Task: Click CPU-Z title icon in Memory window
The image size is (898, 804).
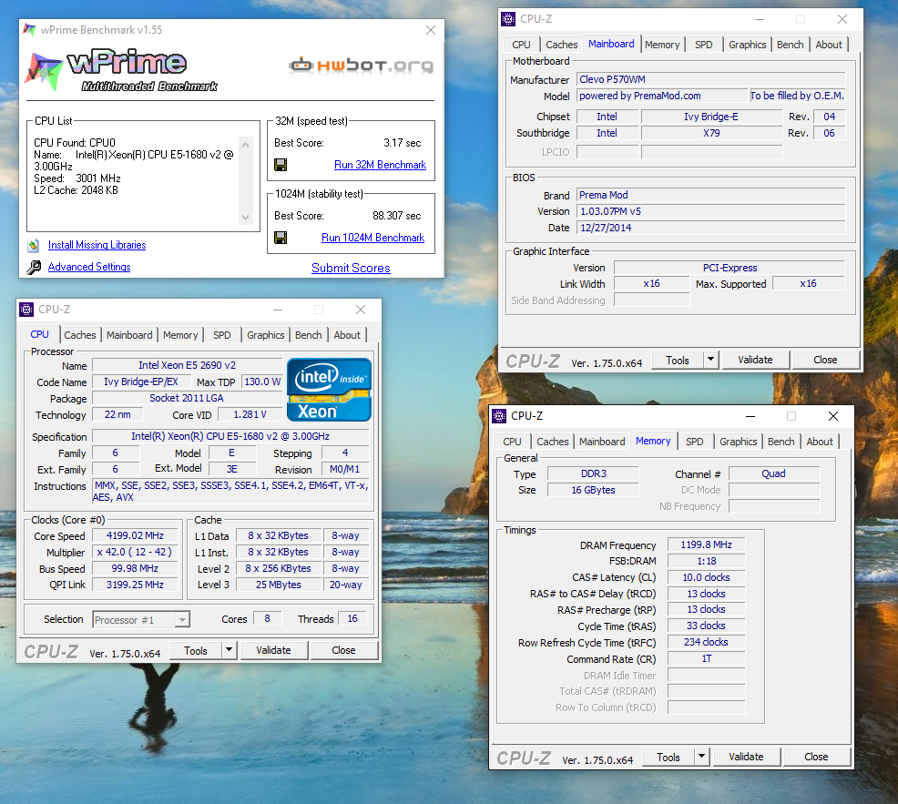Action: tap(499, 416)
